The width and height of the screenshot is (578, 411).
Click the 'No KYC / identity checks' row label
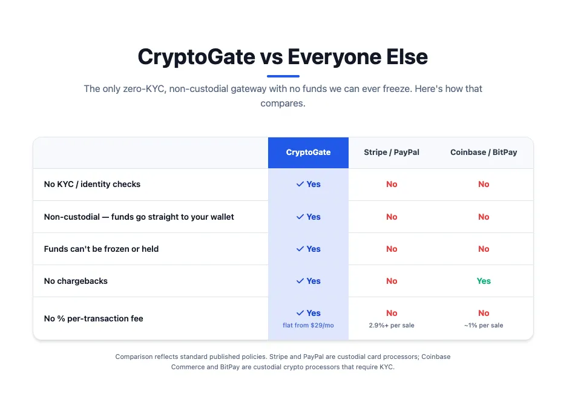click(92, 184)
